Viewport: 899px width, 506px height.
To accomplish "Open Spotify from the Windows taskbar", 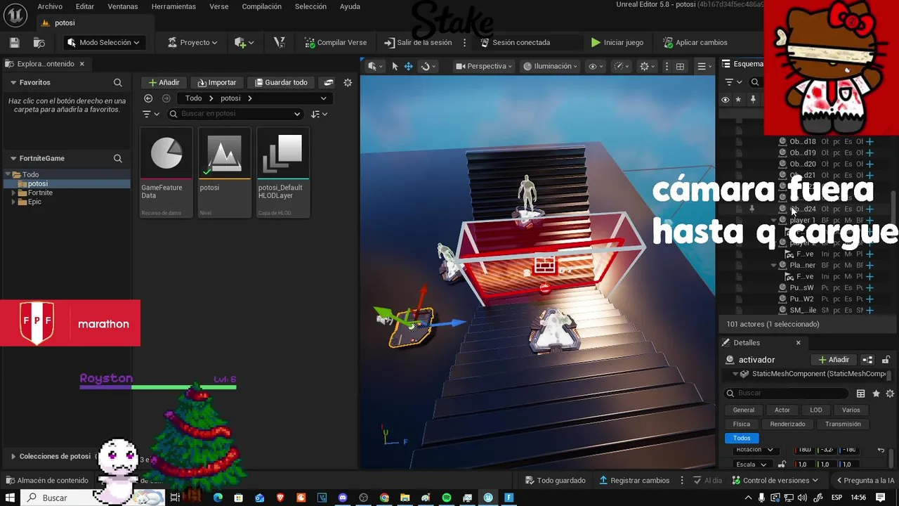I will 447,498.
